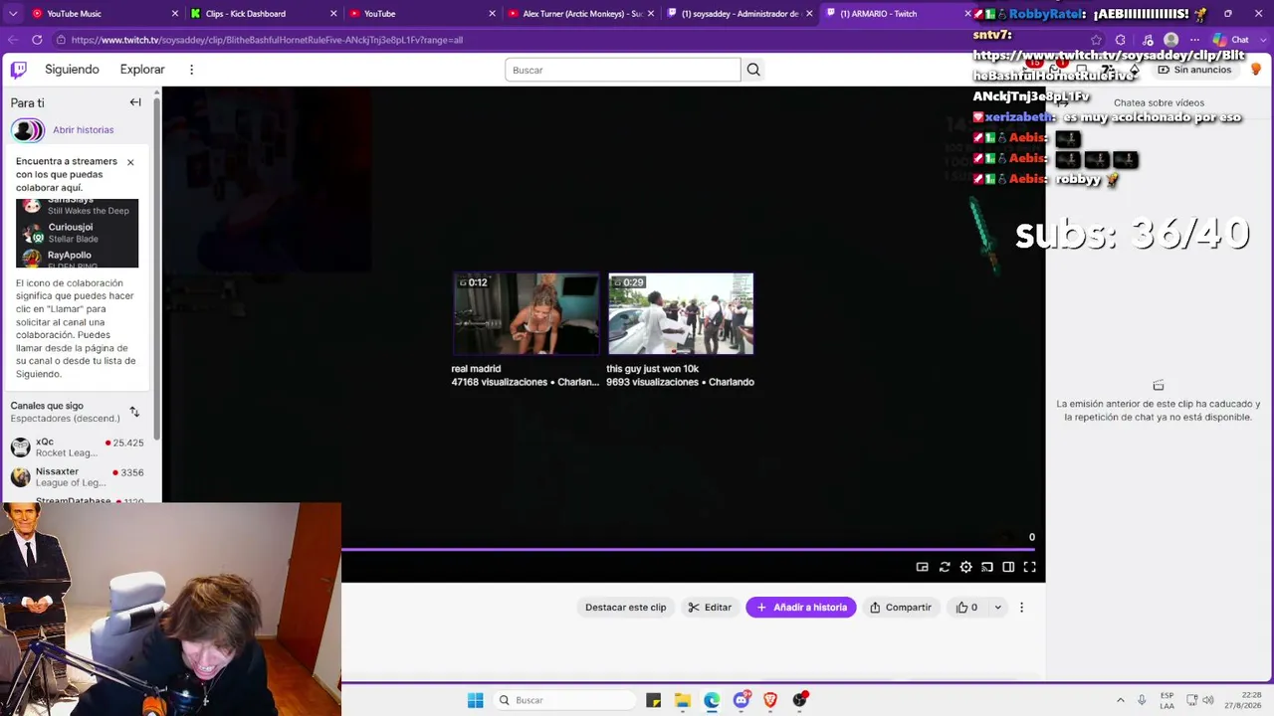Enable picture-in-picture mini player

pyautogui.click(x=923, y=567)
